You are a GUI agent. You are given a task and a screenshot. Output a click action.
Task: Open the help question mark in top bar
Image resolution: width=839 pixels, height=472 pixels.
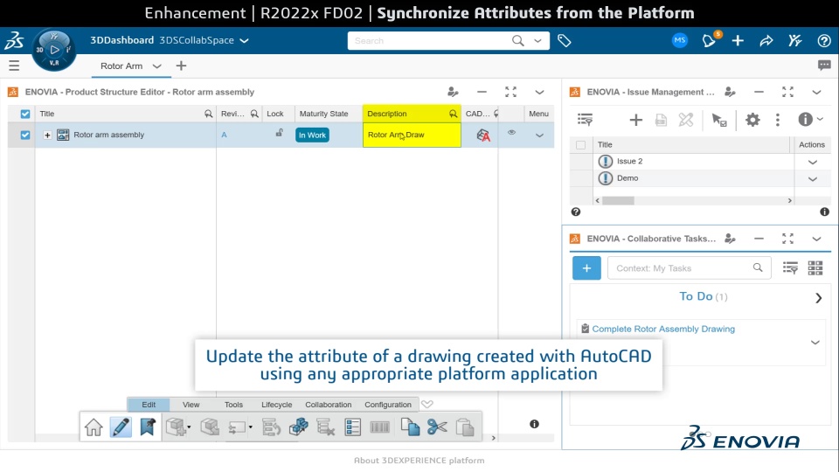824,41
